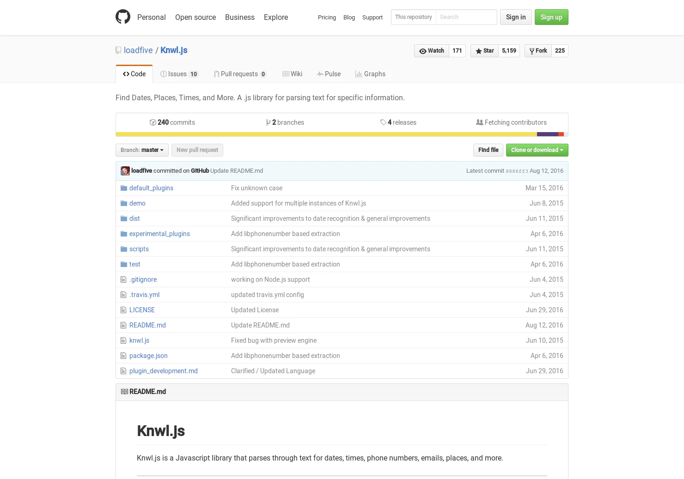
Task: View the 5,159 stargazers count
Action: coord(509,51)
